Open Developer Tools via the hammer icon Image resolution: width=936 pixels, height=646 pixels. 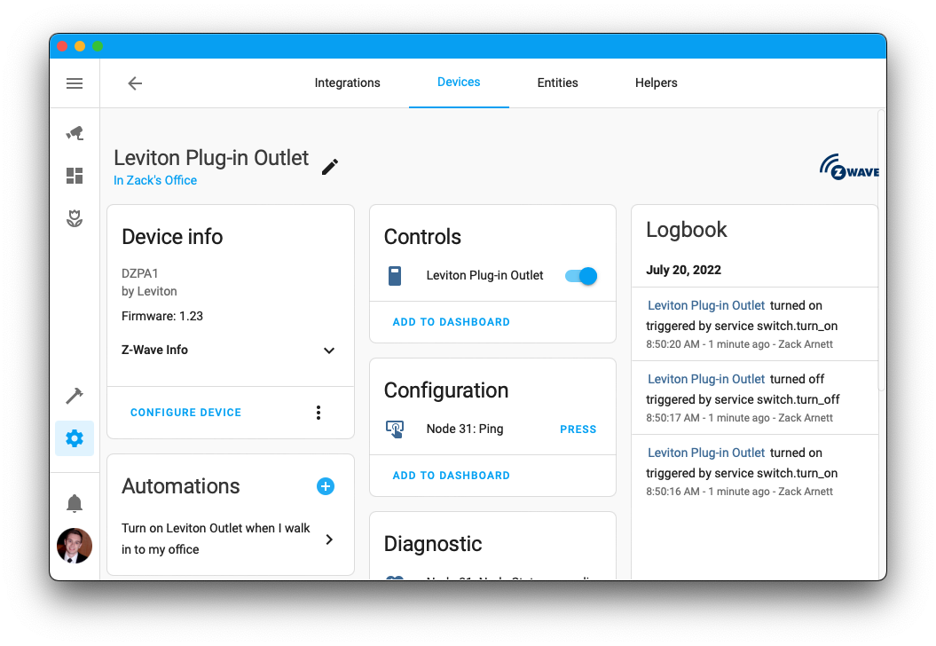tap(75, 395)
